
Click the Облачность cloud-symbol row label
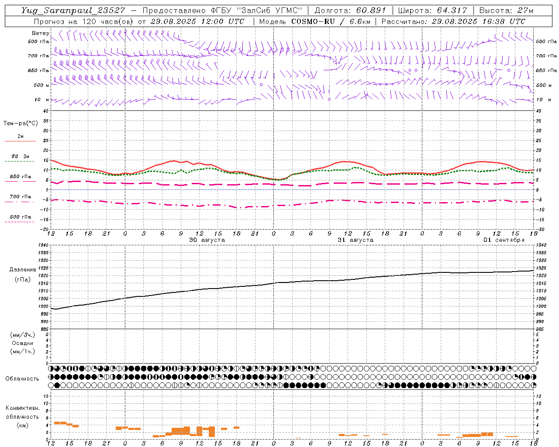point(22,379)
